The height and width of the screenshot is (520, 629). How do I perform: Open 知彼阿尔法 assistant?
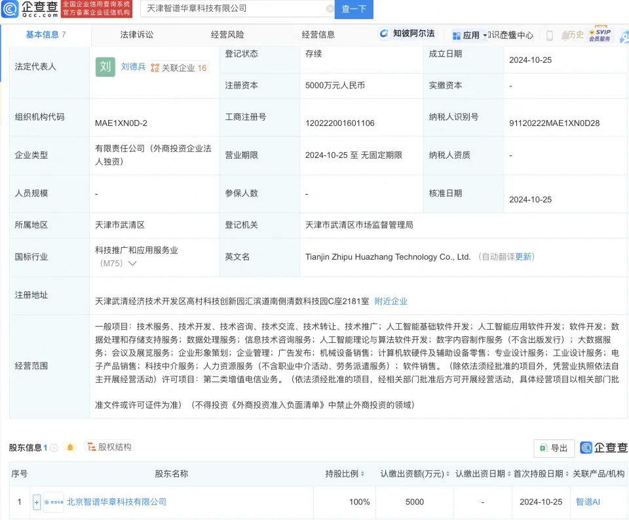[x=407, y=33]
